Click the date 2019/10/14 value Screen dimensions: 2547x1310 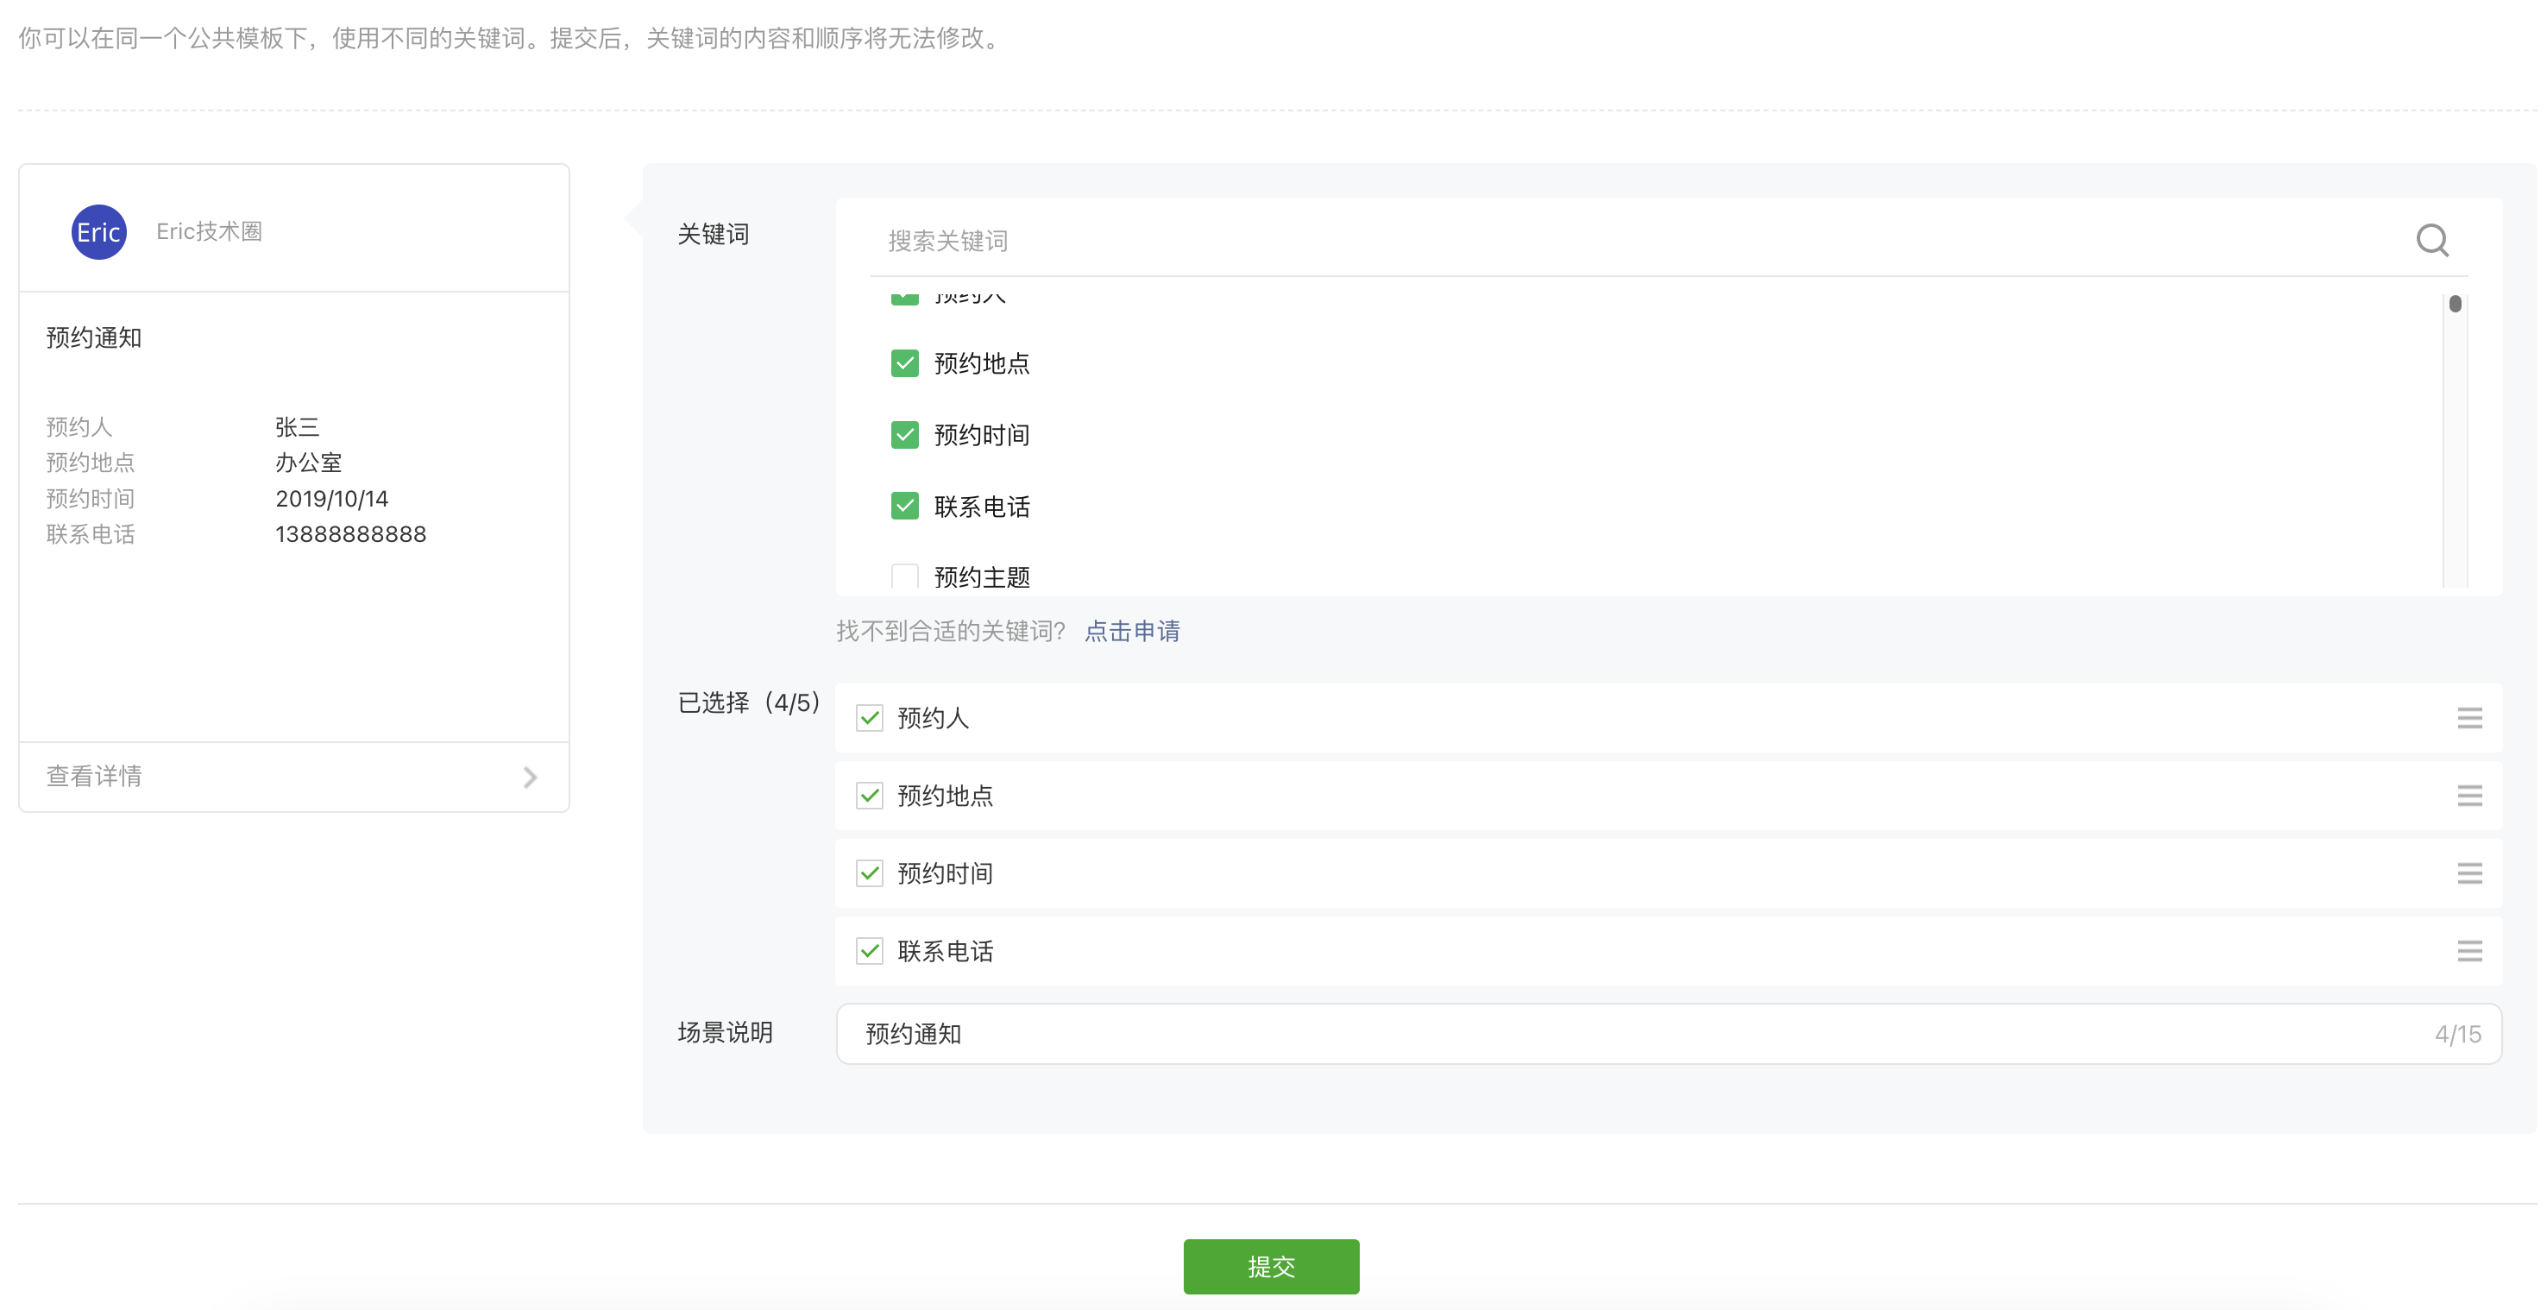(x=331, y=500)
